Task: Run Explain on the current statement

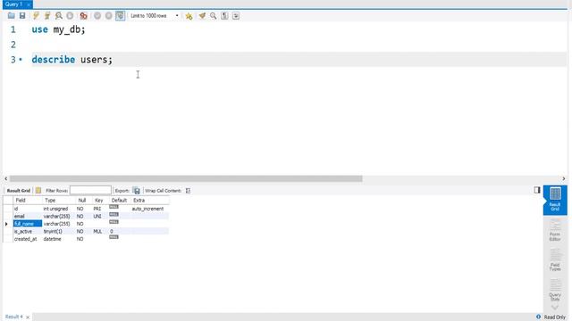Action: coord(58,16)
